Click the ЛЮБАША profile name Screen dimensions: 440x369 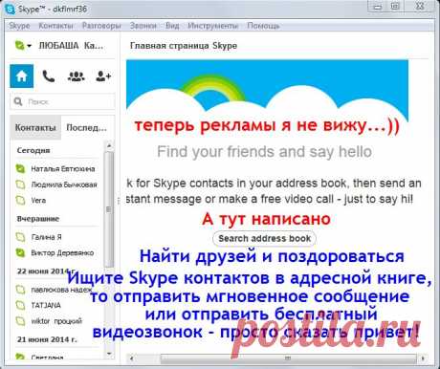pos(71,46)
